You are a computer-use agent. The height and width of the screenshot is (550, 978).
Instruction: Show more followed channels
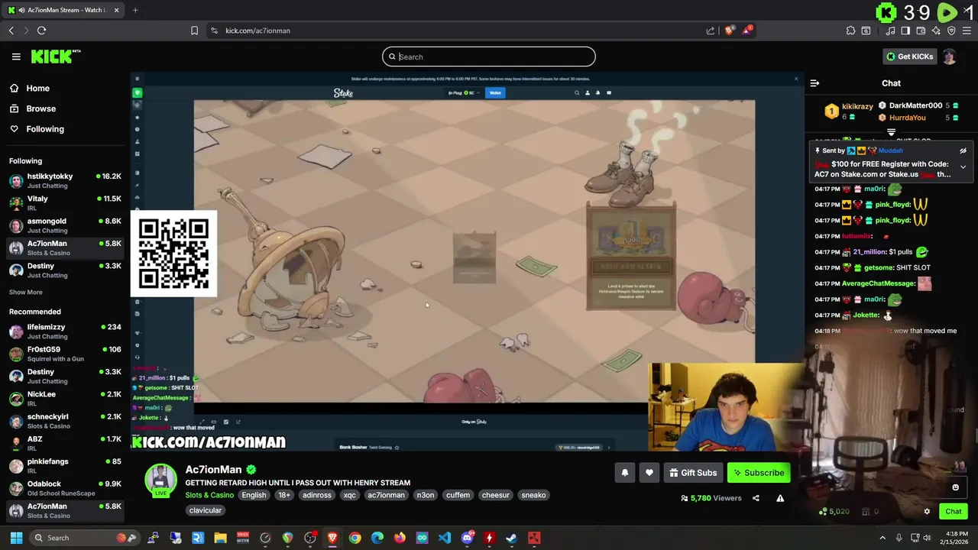click(26, 292)
